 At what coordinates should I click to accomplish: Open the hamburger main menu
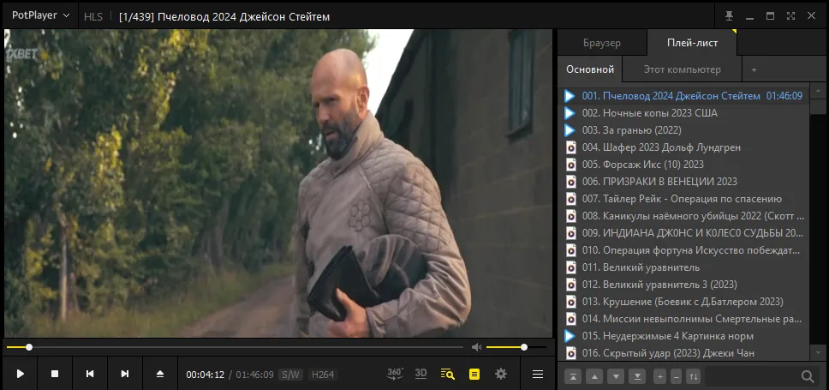click(538, 374)
